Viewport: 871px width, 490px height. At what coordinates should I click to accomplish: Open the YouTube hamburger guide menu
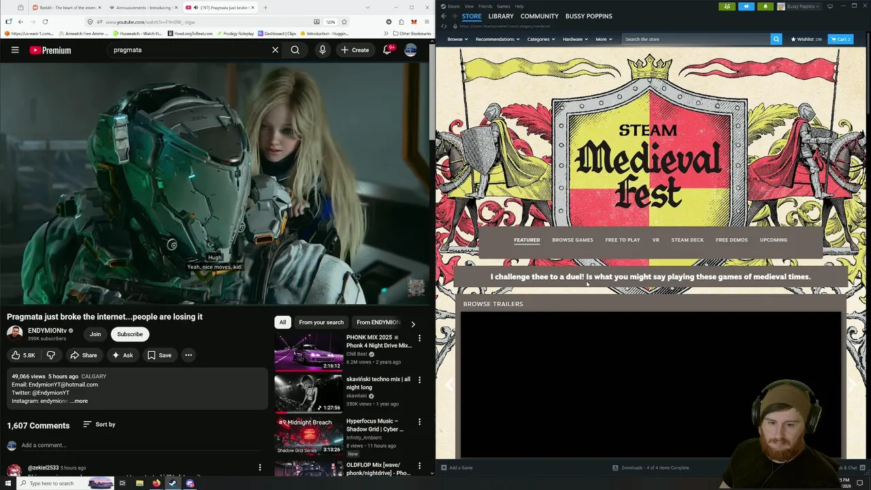[x=15, y=50]
